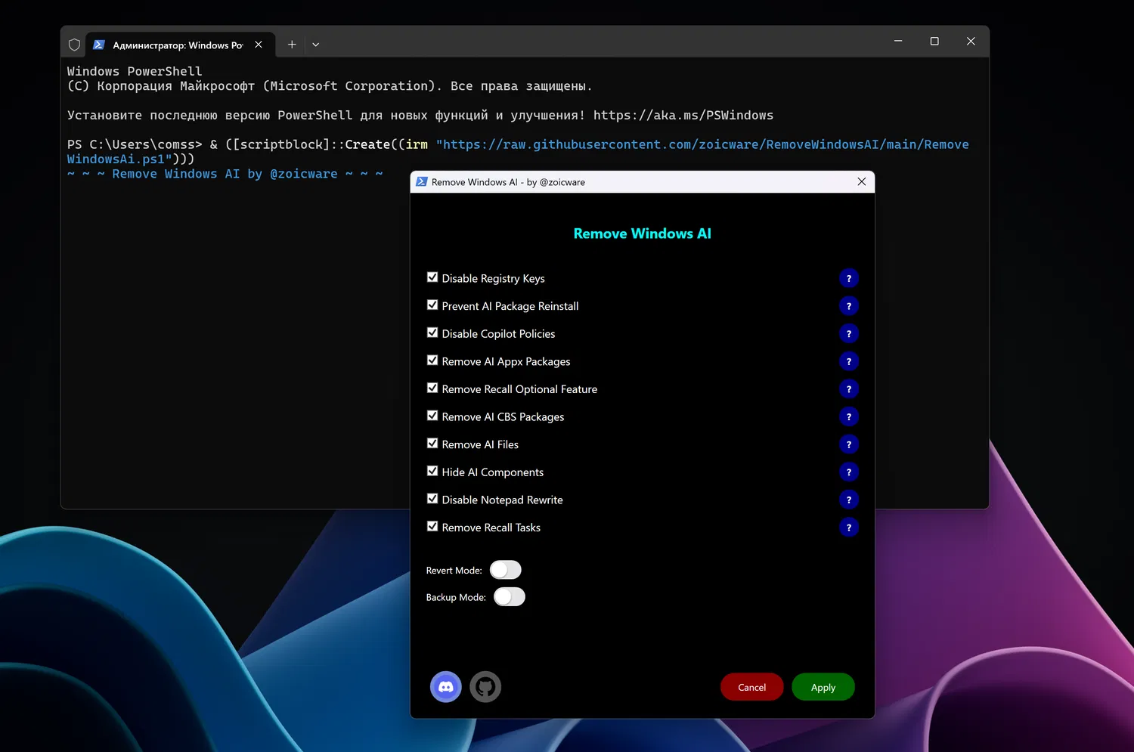Screen dimensions: 1134x752
Task: Open the GitHub repository icon
Action: [x=485, y=687]
